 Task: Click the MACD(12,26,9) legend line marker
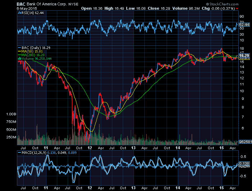coord(19,153)
